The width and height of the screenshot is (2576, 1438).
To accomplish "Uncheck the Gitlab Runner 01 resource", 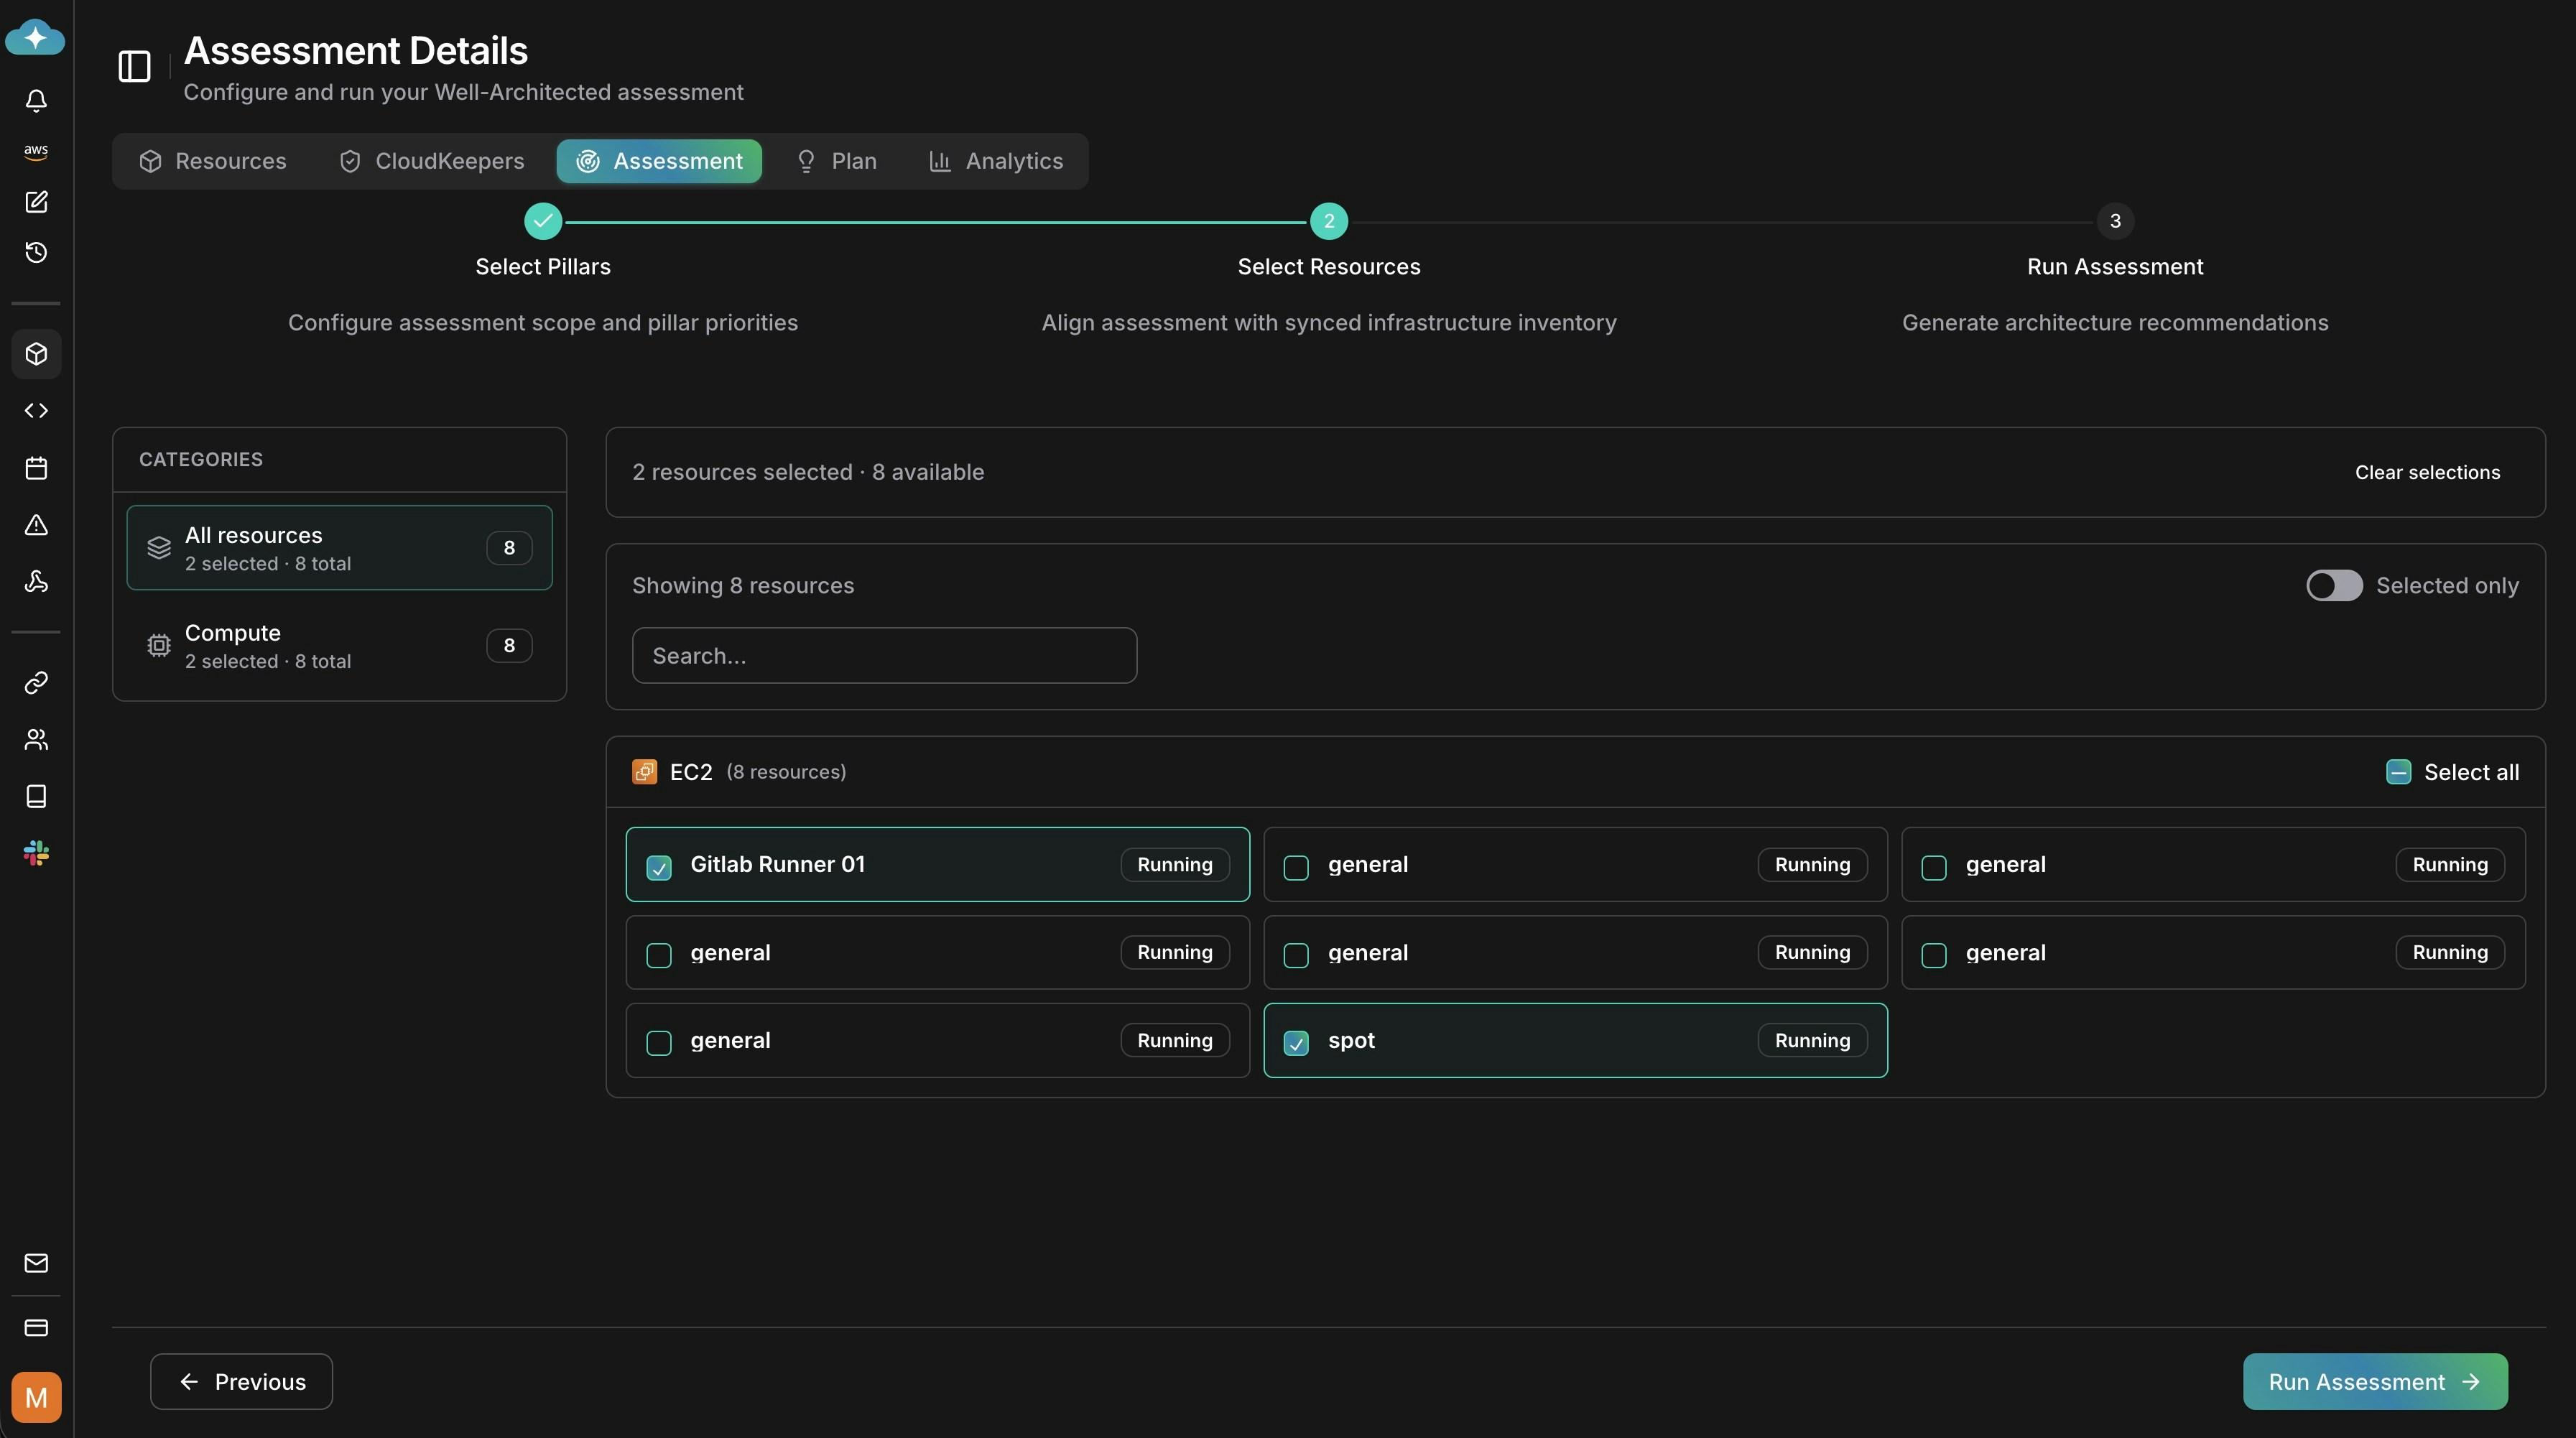I will point(659,868).
